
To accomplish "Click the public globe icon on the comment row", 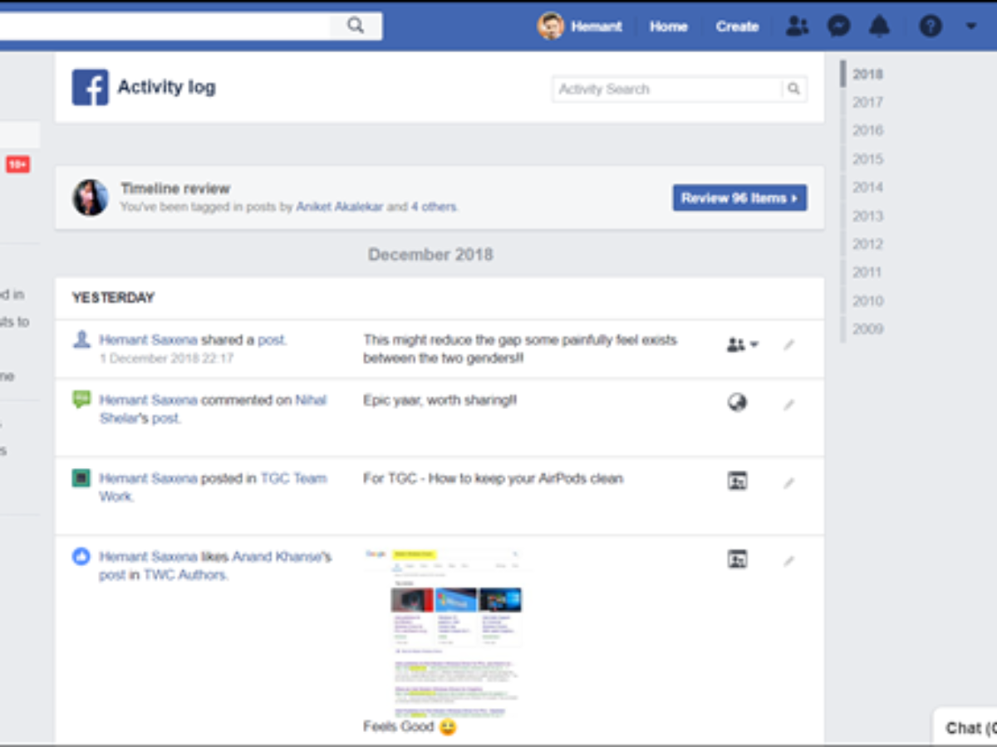I will point(737,403).
